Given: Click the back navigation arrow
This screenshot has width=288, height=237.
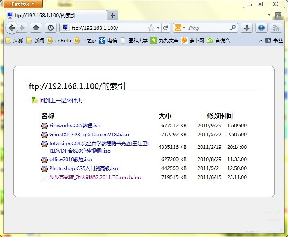Looking at the screenshot, I should point(12,28).
